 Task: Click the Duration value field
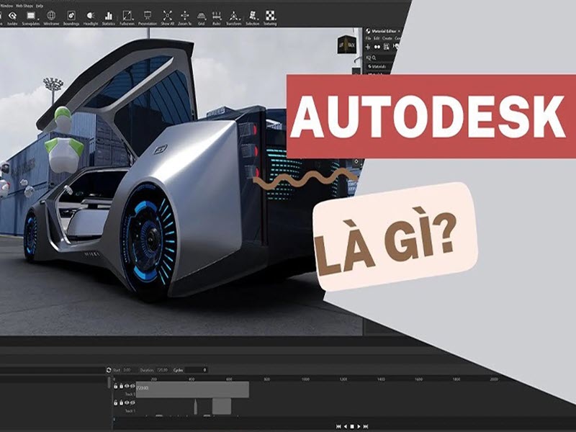pos(162,370)
